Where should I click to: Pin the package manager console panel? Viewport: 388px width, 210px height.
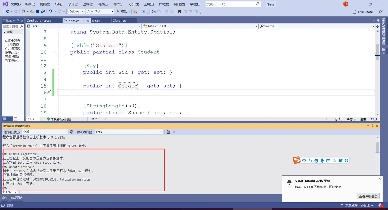point(372,126)
